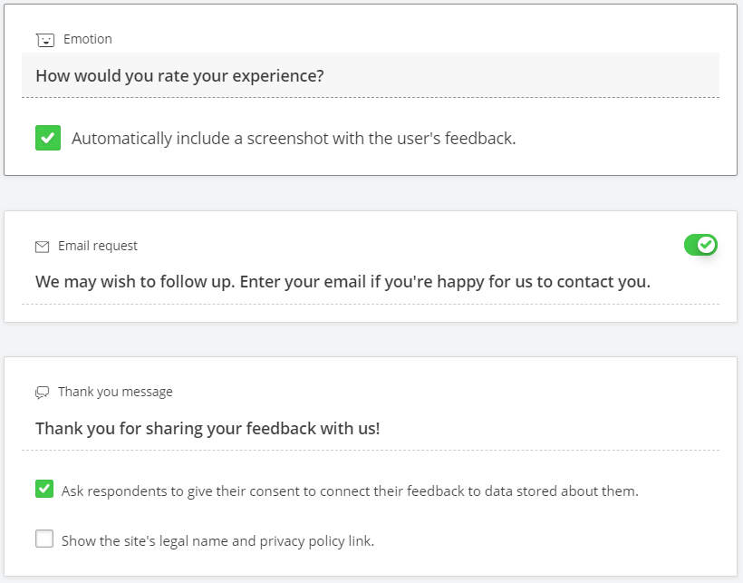Click the Emotion section label

[x=88, y=39]
